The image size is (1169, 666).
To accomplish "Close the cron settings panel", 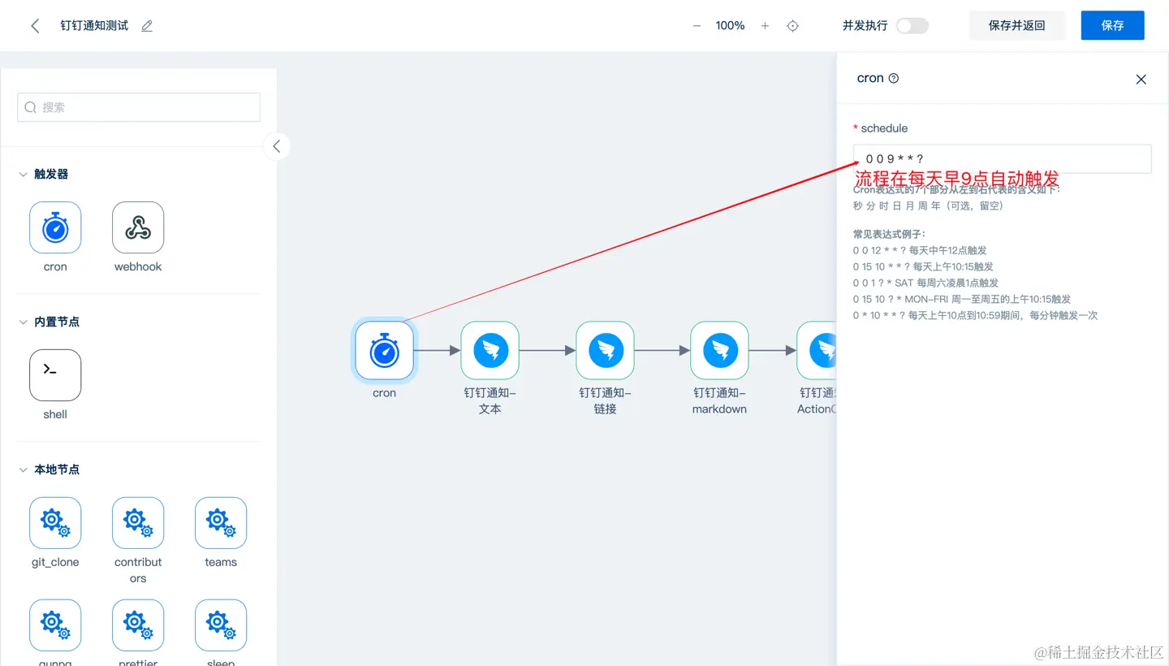I will (1141, 79).
